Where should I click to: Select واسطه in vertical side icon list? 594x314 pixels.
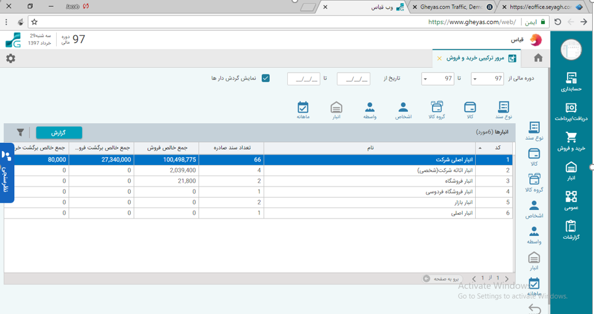534,235
